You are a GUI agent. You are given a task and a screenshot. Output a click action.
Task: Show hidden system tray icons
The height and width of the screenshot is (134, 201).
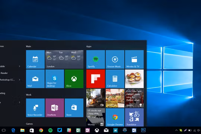point(176,130)
